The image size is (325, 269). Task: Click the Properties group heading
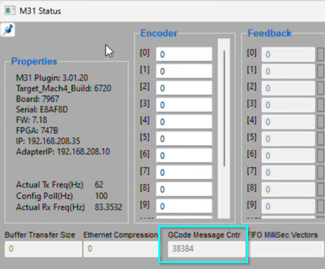click(34, 61)
